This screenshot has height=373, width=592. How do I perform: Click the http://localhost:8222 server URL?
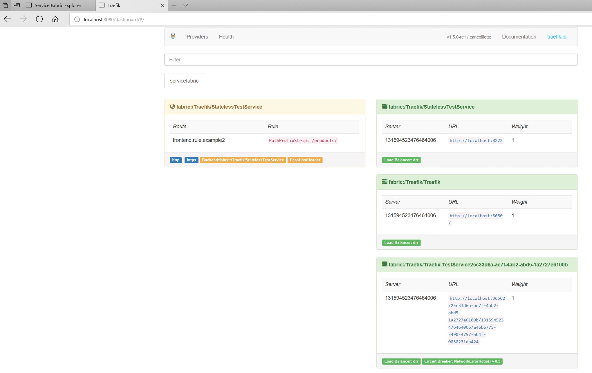(475, 140)
